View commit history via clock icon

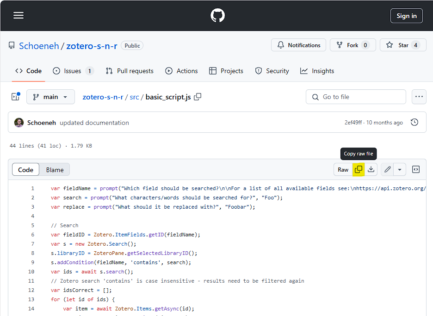click(414, 122)
